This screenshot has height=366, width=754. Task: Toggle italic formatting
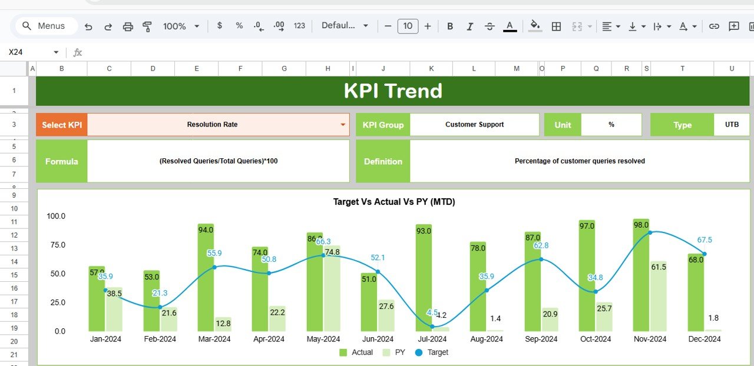[469, 26]
